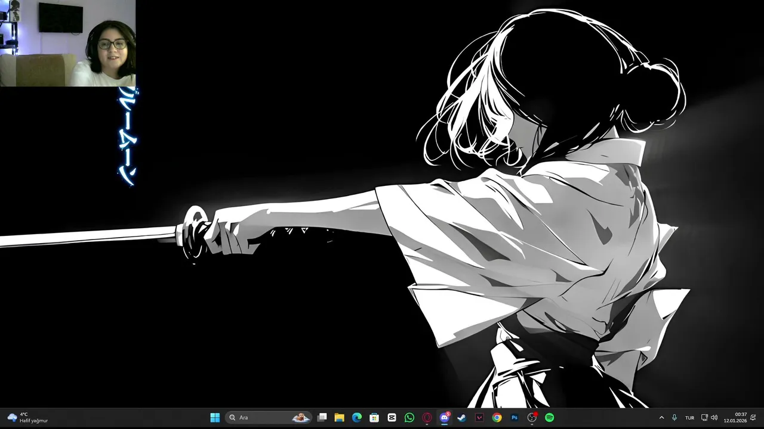Open OBS Studio on the taskbar
This screenshot has height=429, width=764.
pos(532,418)
